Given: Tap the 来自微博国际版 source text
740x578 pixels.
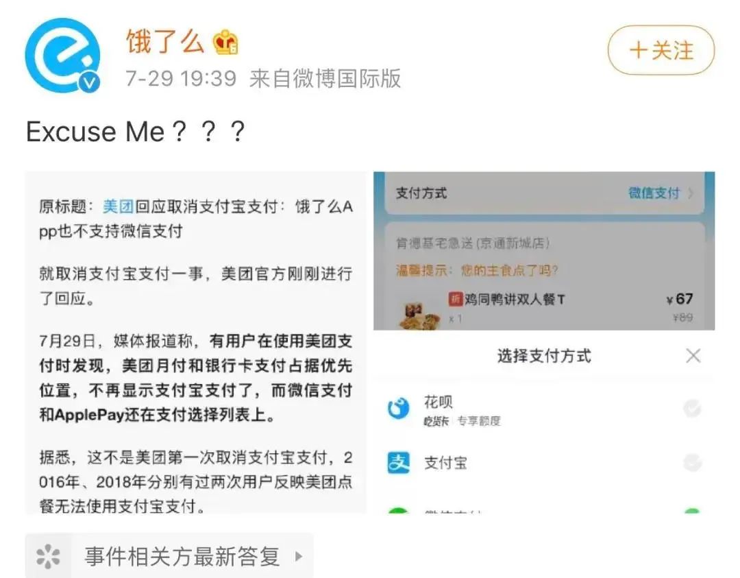Looking at the screenshot, I should (325, 77).
